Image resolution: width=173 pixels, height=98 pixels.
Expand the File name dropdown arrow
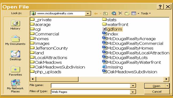133,86
